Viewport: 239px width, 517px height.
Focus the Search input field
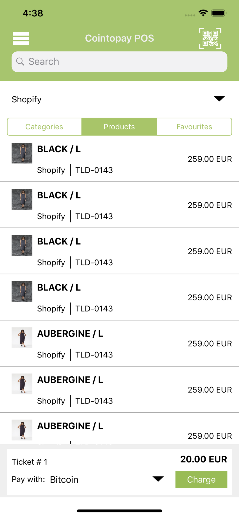point(119,62)
